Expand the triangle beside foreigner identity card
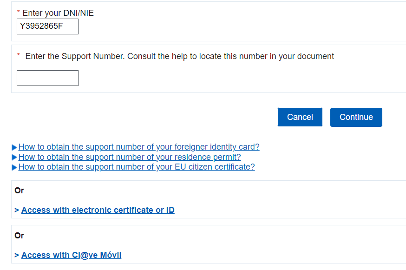This screenshot has width=406, height=270. click(x=15, y=147)
